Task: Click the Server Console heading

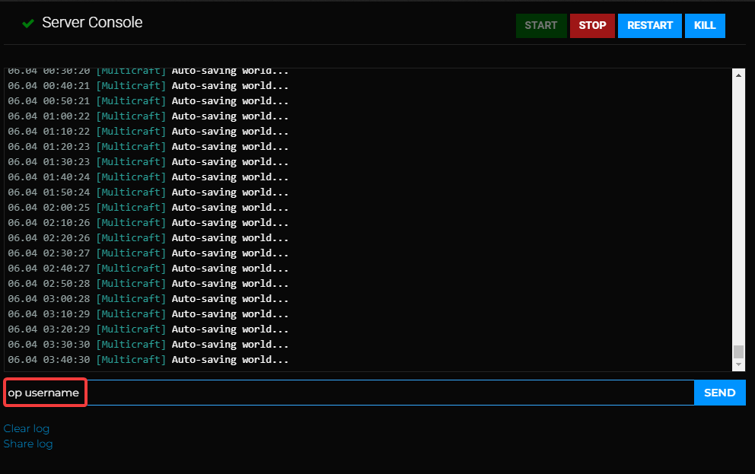Action: [x=92, y=23]
